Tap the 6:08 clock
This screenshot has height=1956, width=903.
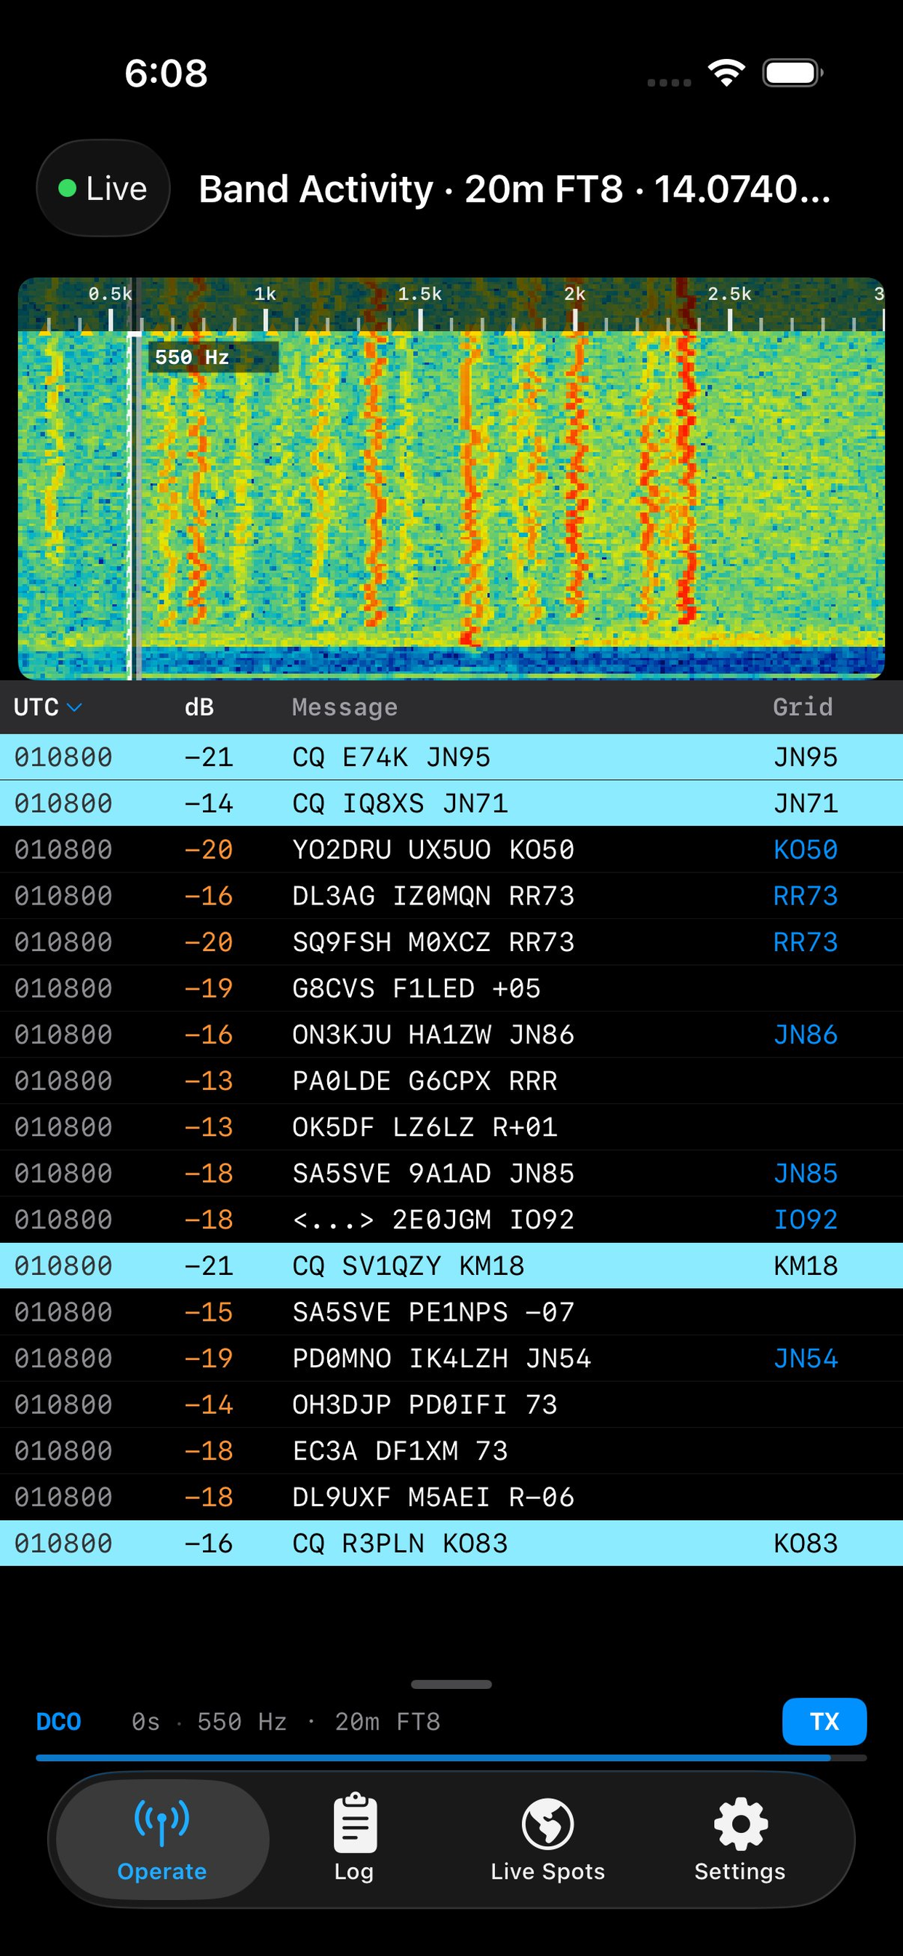(x=166, y=73)
